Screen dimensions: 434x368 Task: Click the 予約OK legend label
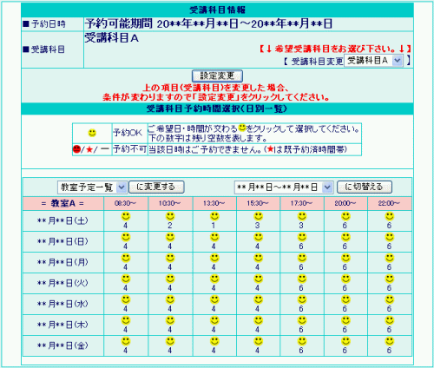point(128,133)
